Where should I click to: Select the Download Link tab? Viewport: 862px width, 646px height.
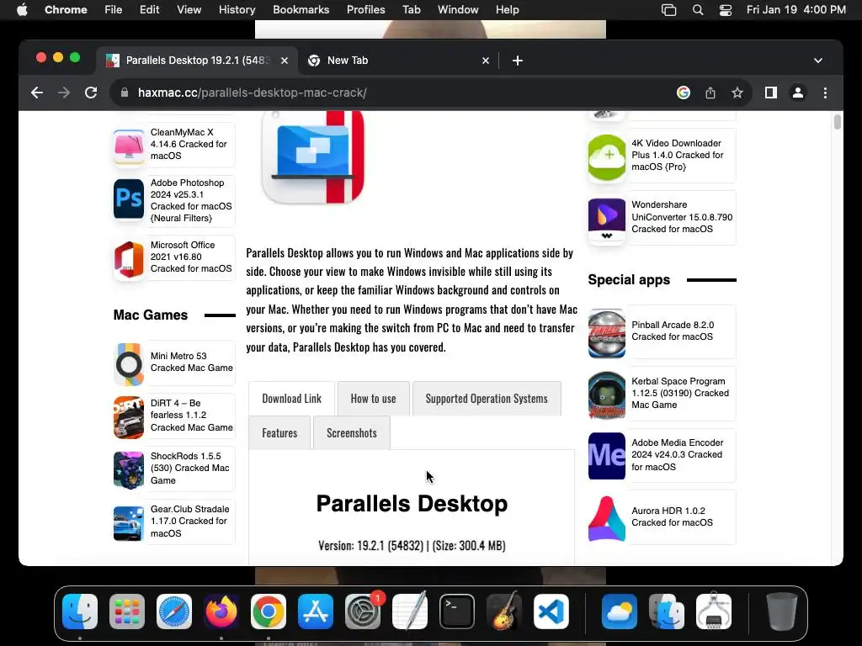[291, 399]
